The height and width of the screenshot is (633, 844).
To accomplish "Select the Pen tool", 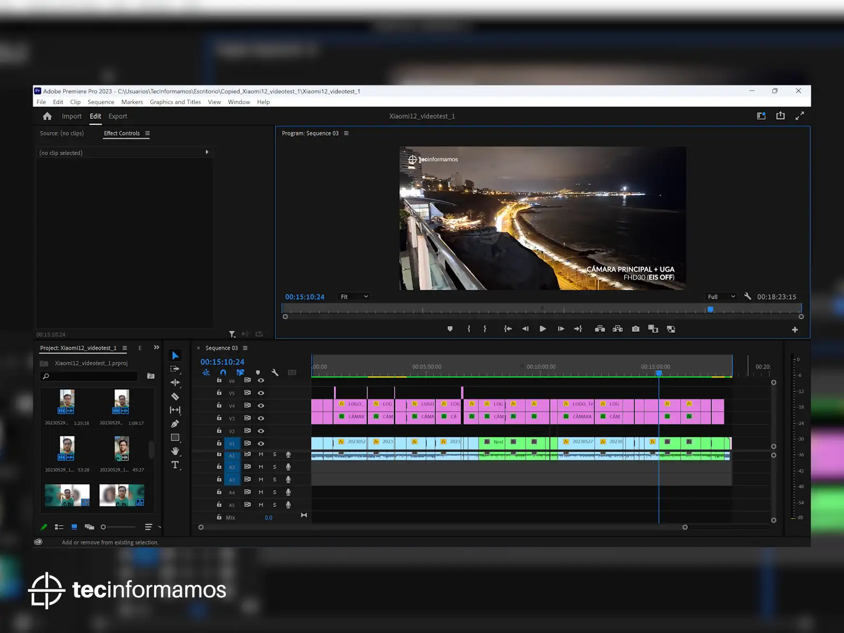I will pyautogui.click(x=175, y=424).
